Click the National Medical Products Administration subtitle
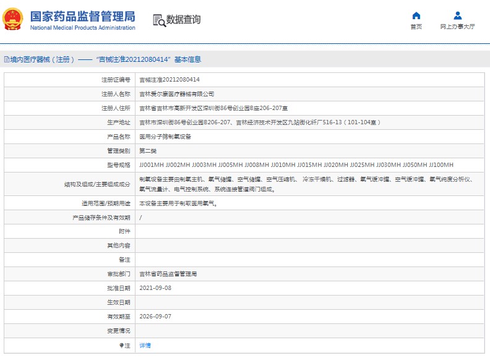490x358 pixels. click(x=82, y=28)
